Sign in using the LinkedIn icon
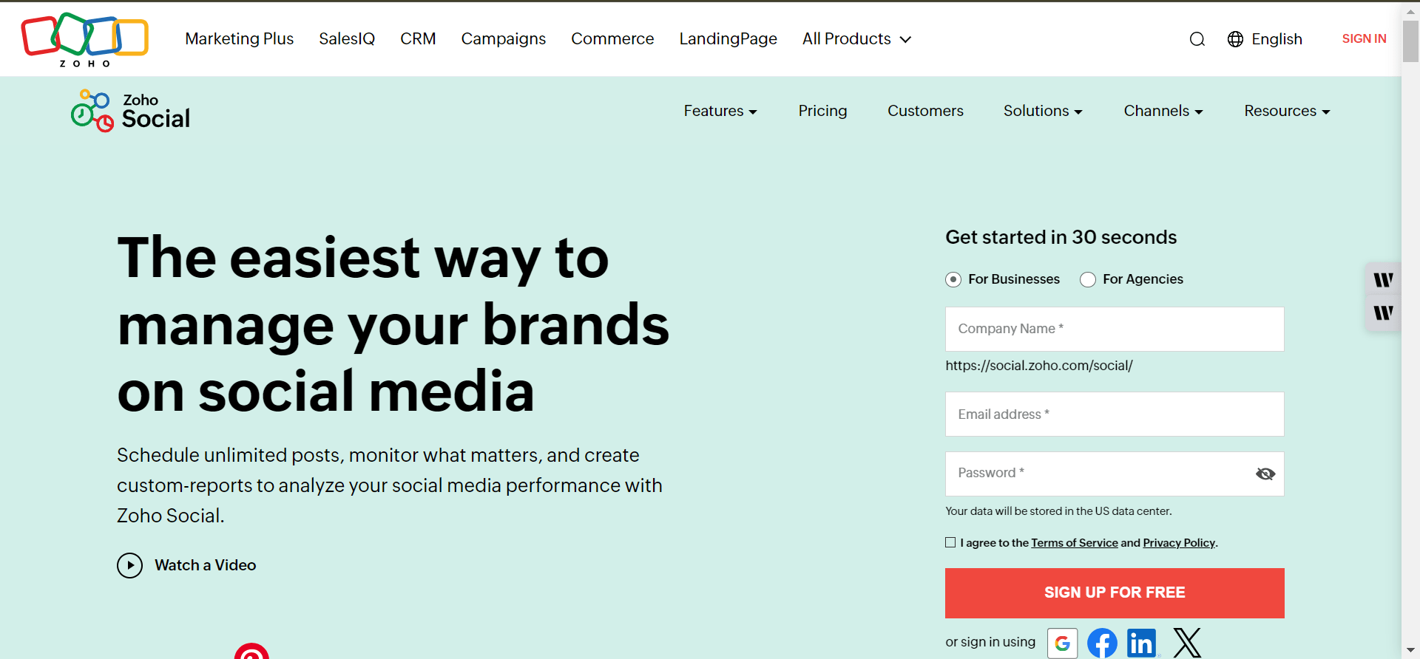 point(1142,643)
